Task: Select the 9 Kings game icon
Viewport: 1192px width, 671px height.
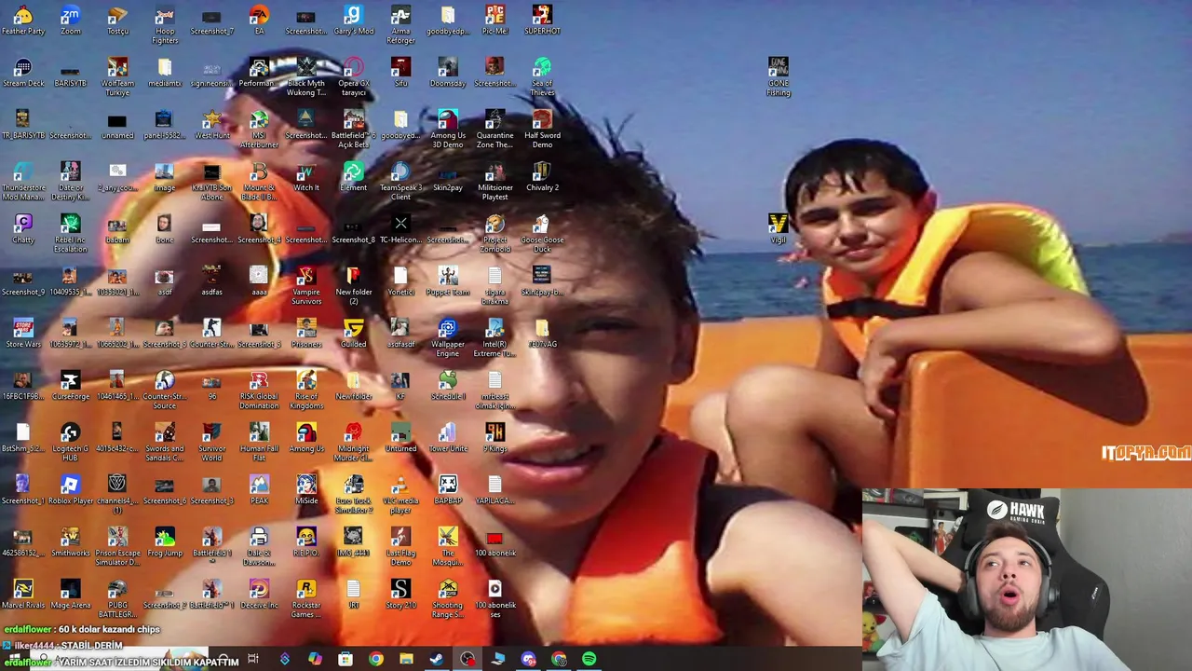Action: [494, 438]
